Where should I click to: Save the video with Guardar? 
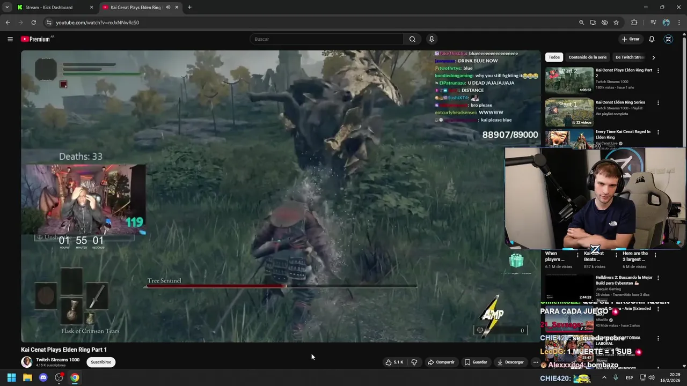476,362
